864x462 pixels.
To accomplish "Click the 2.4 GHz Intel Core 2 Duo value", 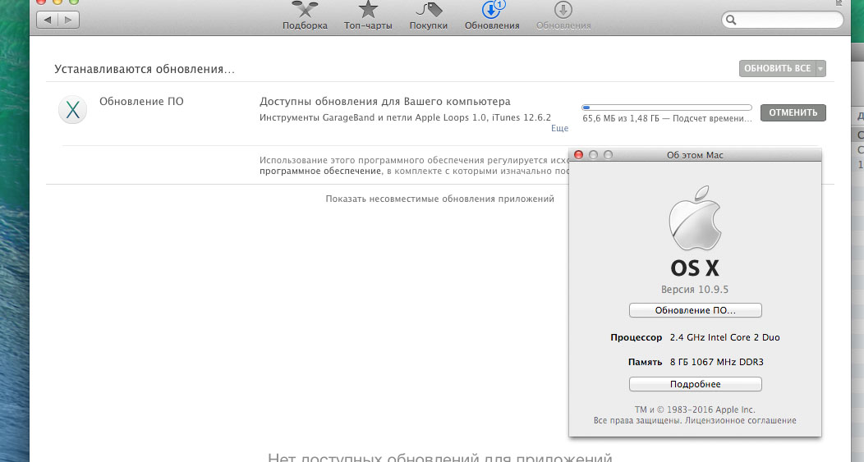I will [x=724, y=337].
